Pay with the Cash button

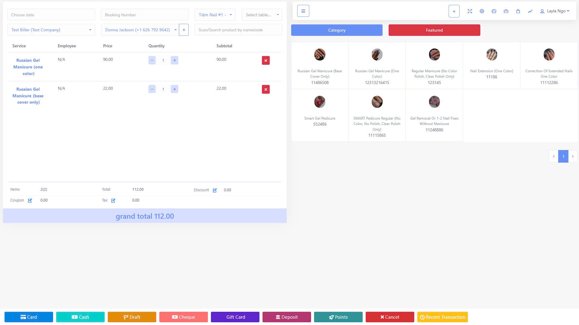pos(80,317)
